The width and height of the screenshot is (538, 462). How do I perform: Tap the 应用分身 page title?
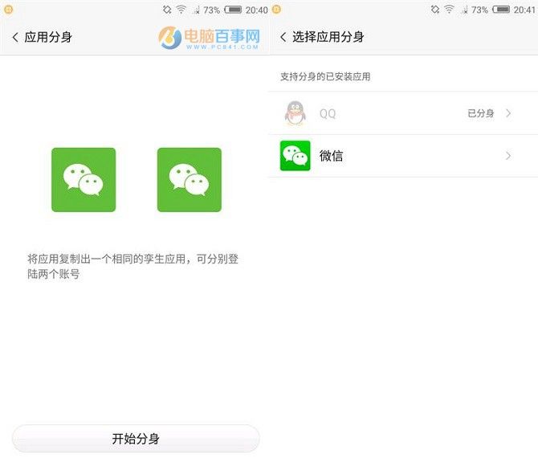point(48,37)
